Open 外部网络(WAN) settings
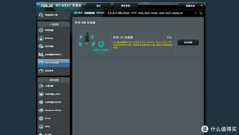This screenshot has height=135, width=239. pos(53,102)
